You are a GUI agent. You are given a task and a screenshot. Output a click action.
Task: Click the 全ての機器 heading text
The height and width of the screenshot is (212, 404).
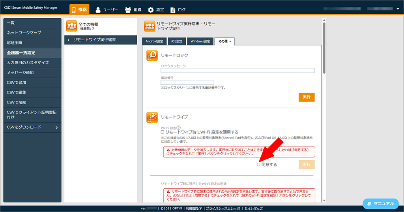tap(88, 24)
